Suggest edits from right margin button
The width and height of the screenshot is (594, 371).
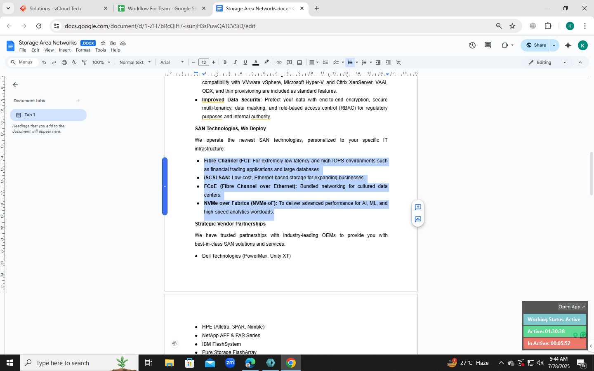(x=418, y=219)
